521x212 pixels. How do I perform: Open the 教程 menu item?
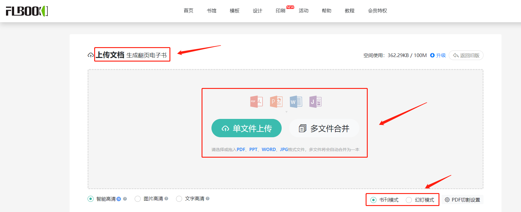click(x=350, y=11)
